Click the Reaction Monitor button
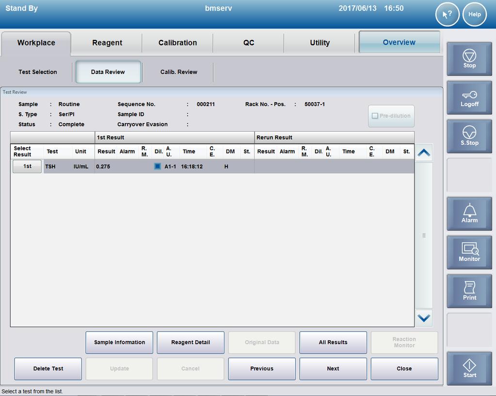 coord(404,342)
